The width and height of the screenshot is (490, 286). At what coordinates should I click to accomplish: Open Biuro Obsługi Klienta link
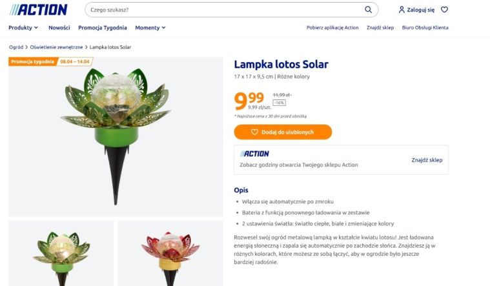click(425, 28)
